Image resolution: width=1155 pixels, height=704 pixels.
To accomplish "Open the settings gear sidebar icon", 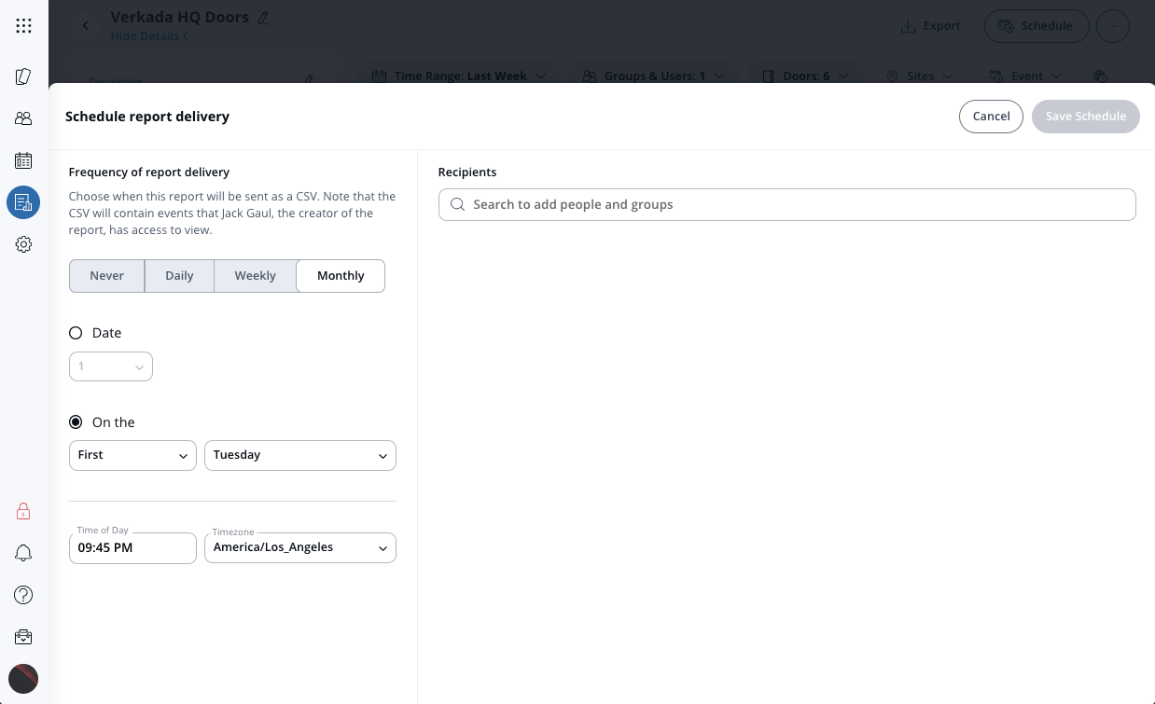I will 23,244.
